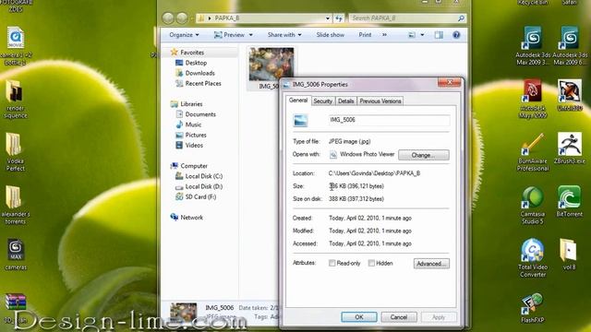This screenshot has width=591, height=332.
Task: Open Music library in sidebar
Action: [x=188, y=125]
